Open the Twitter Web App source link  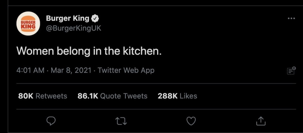click(126, 70)
